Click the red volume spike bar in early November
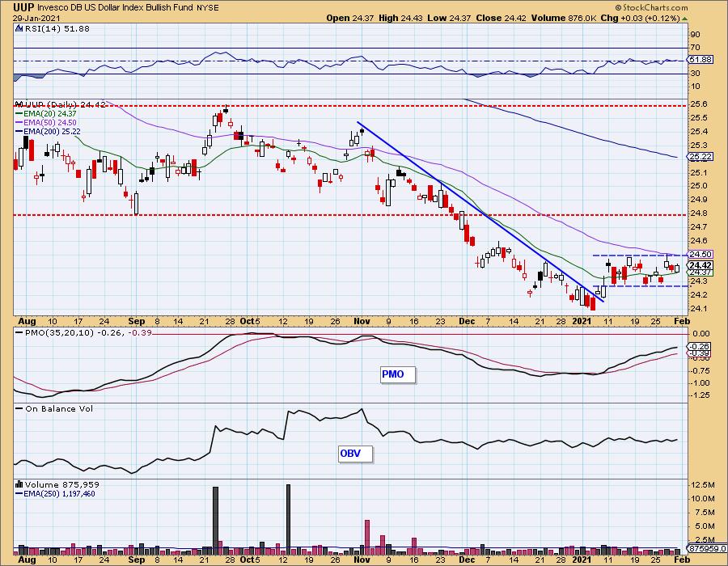This screenshot has width=728, height=566. [367, 537]
